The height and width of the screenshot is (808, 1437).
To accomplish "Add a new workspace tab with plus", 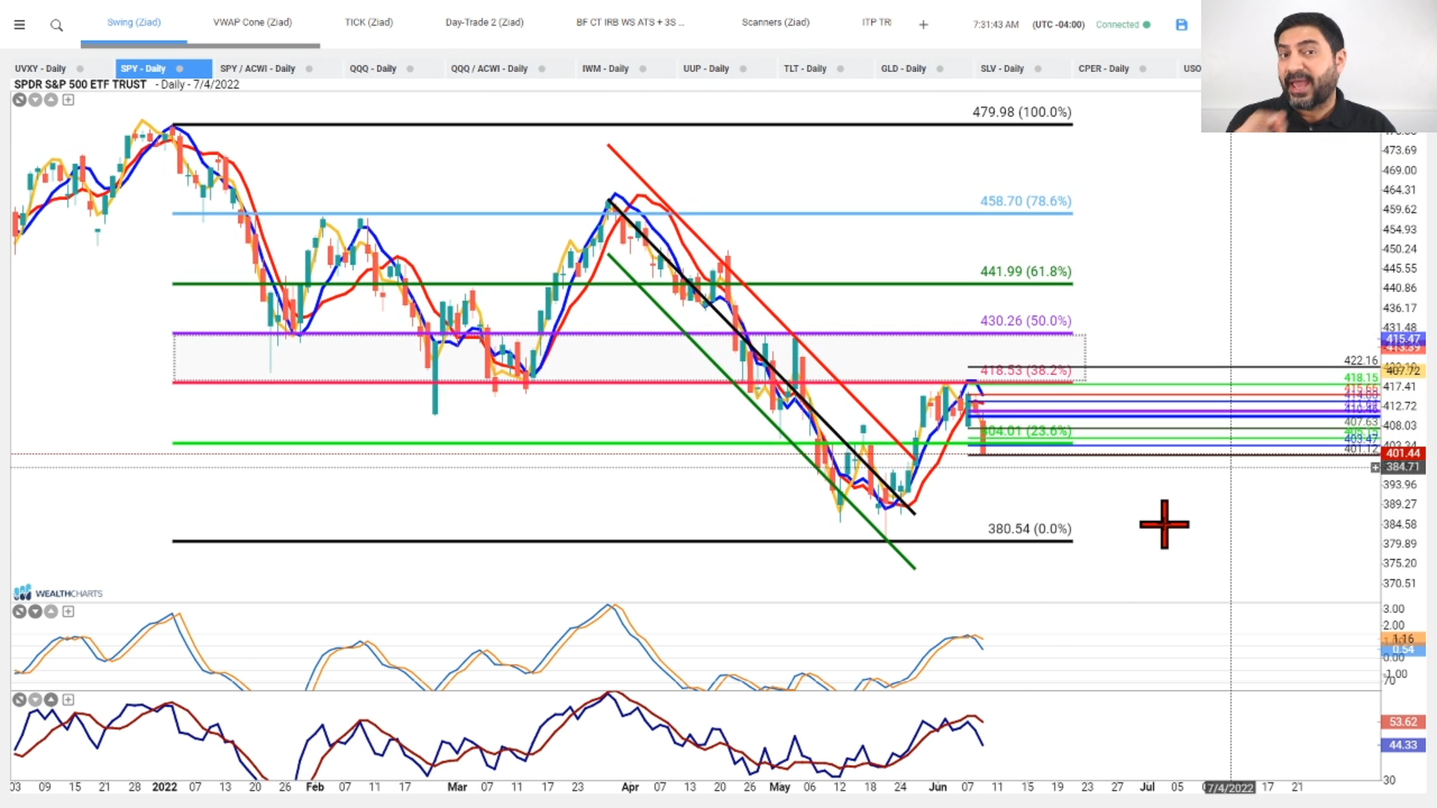I will 924,25.
